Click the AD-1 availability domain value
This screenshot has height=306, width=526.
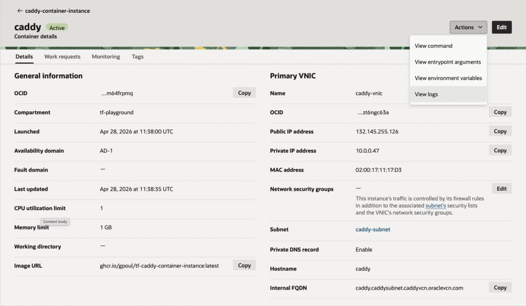(106, 151)
